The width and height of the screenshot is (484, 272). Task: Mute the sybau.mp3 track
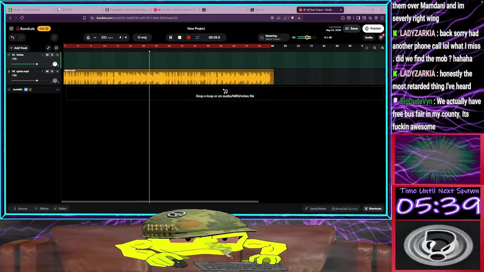(x=47, y=71)
